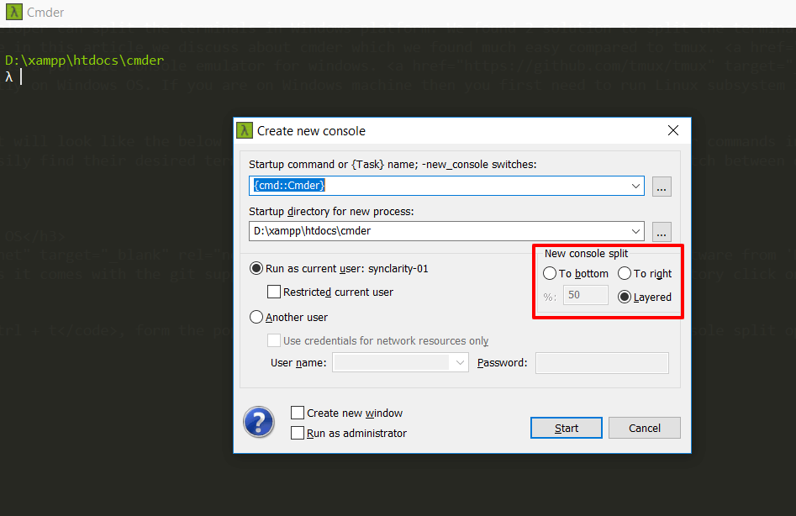Check Run as administrator
Image resolution: width=796 pixels, height=516 pixels.
click(x=298, y=433)
